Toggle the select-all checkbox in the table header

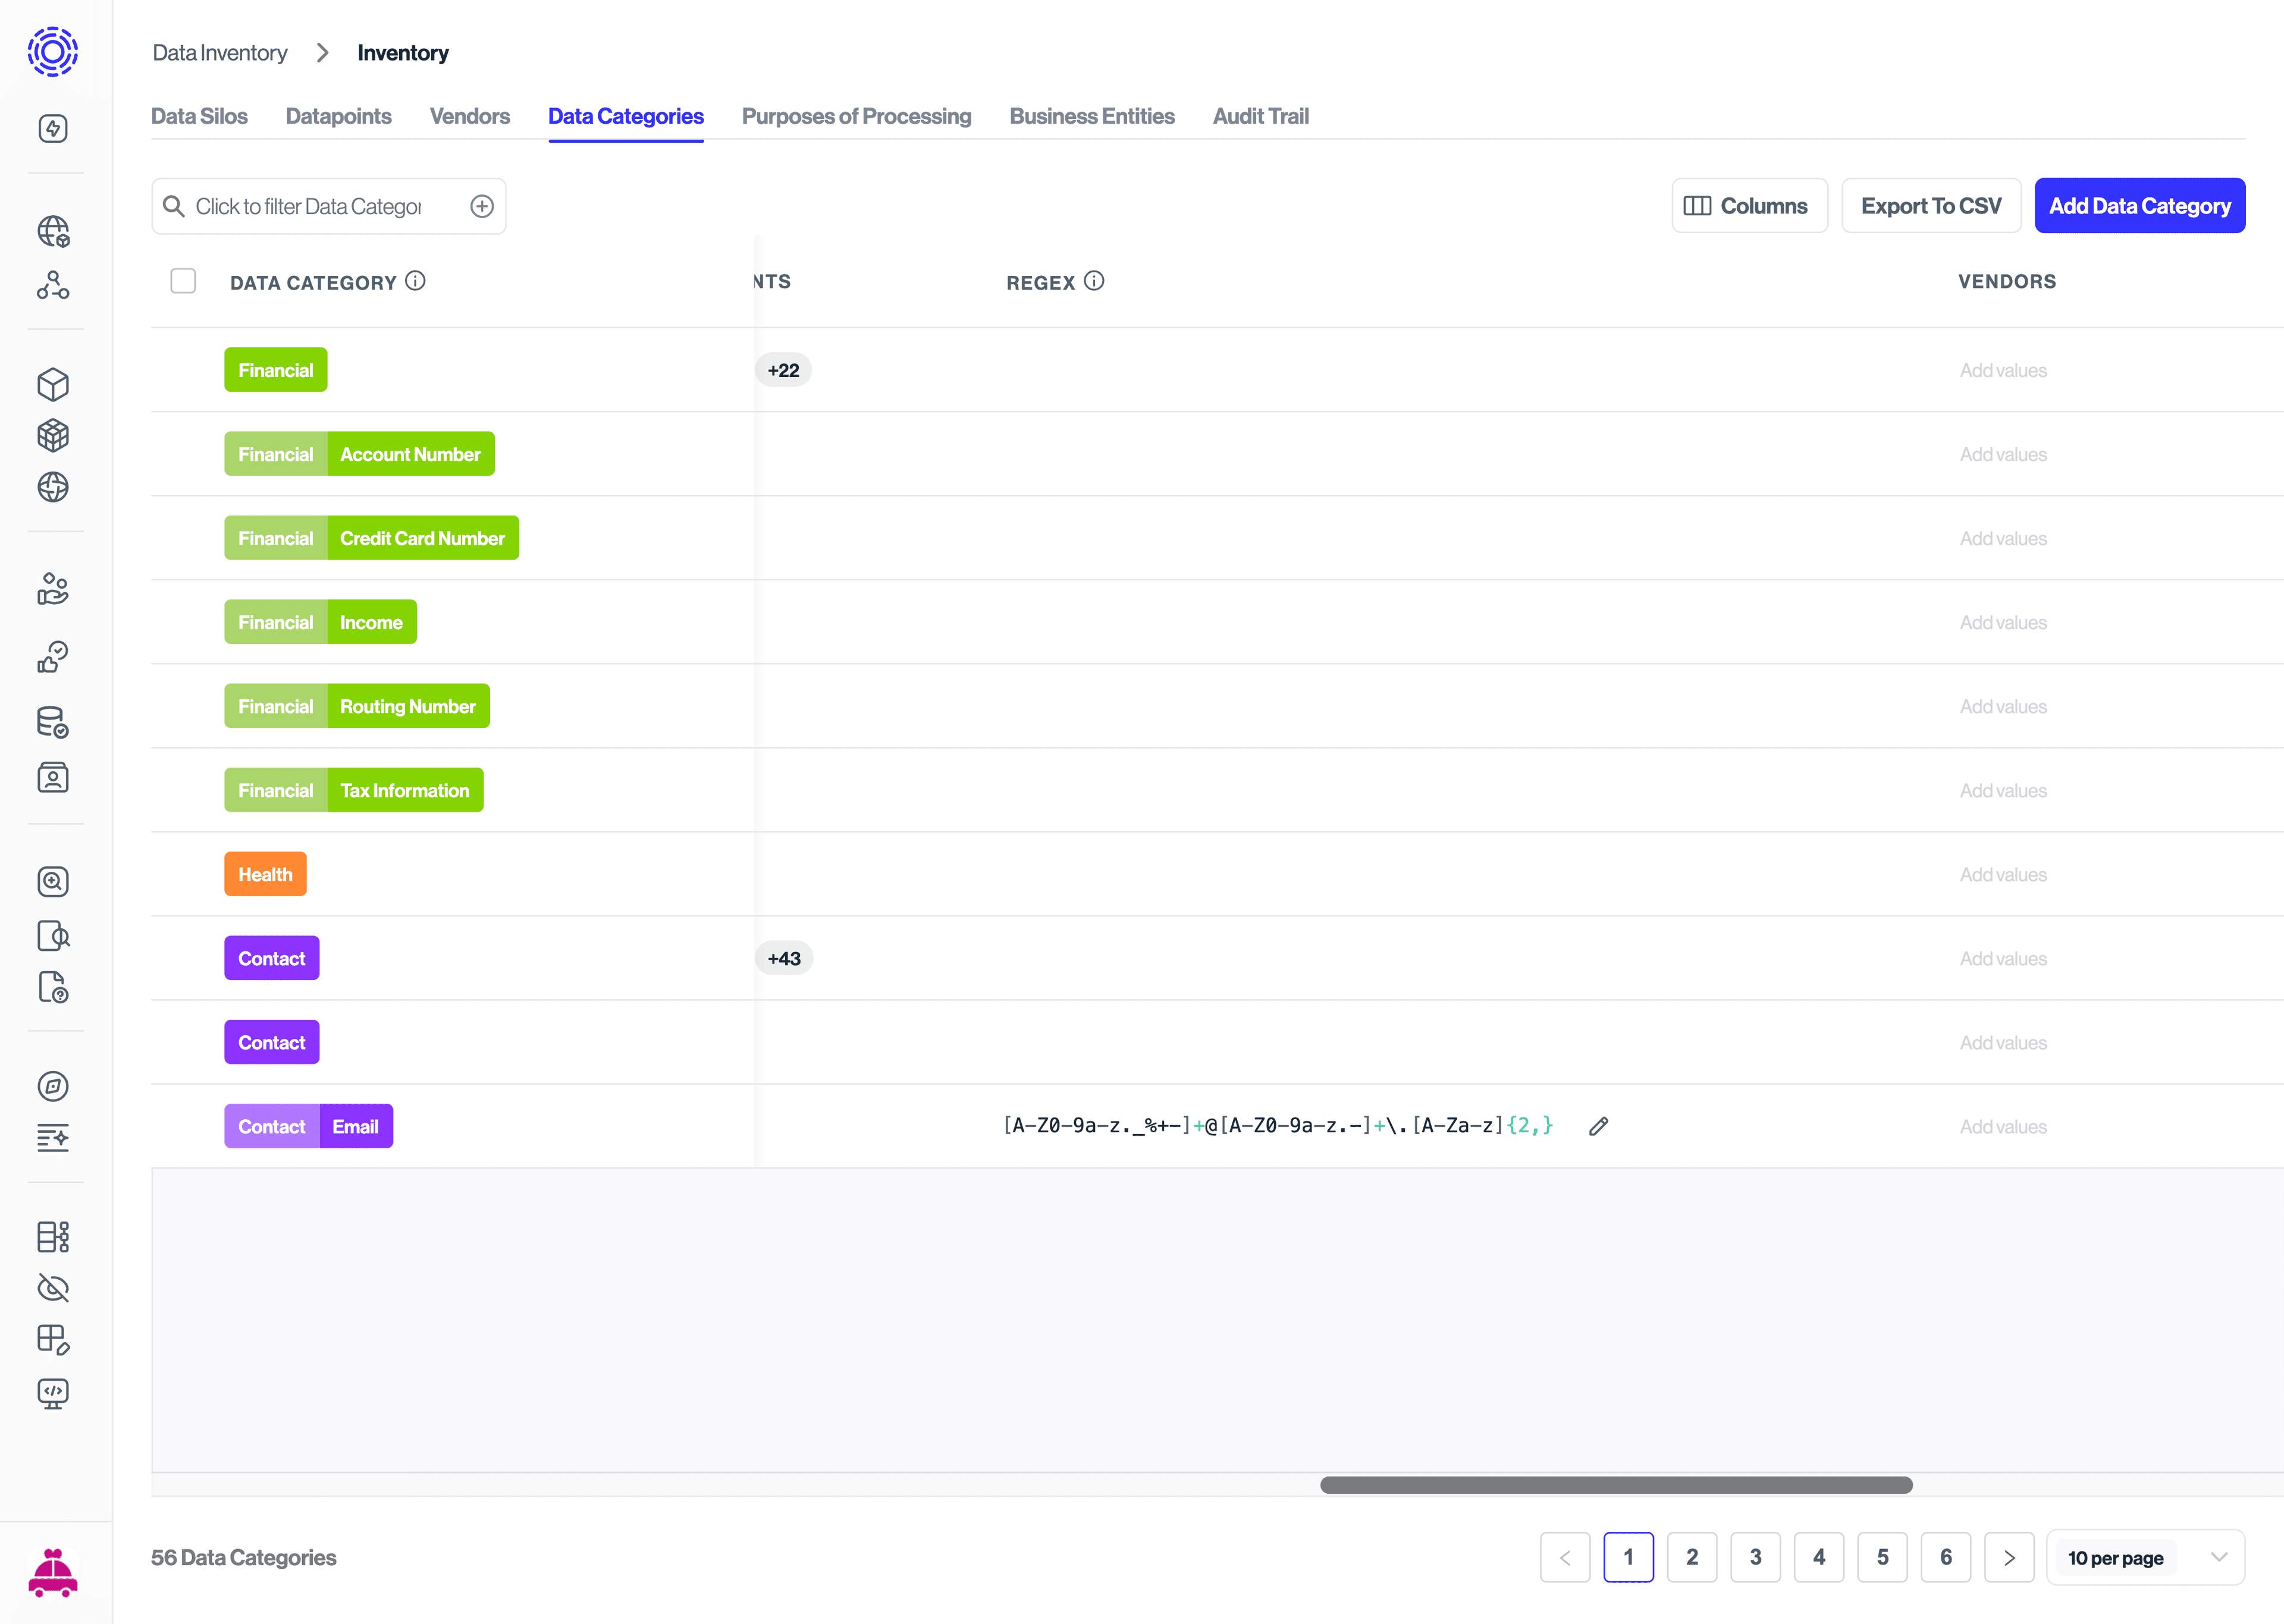[x=183, y=281]
